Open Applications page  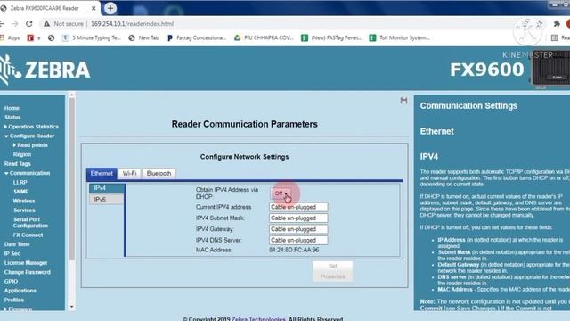(20, 291)
